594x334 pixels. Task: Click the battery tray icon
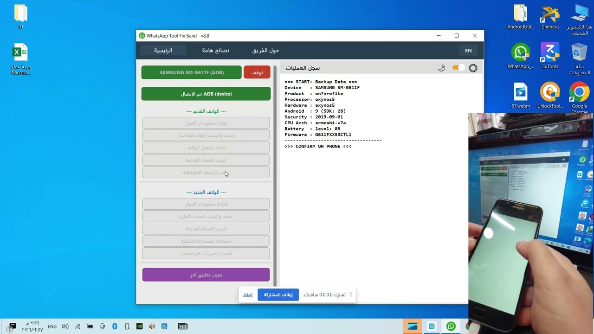coord(90,327)
